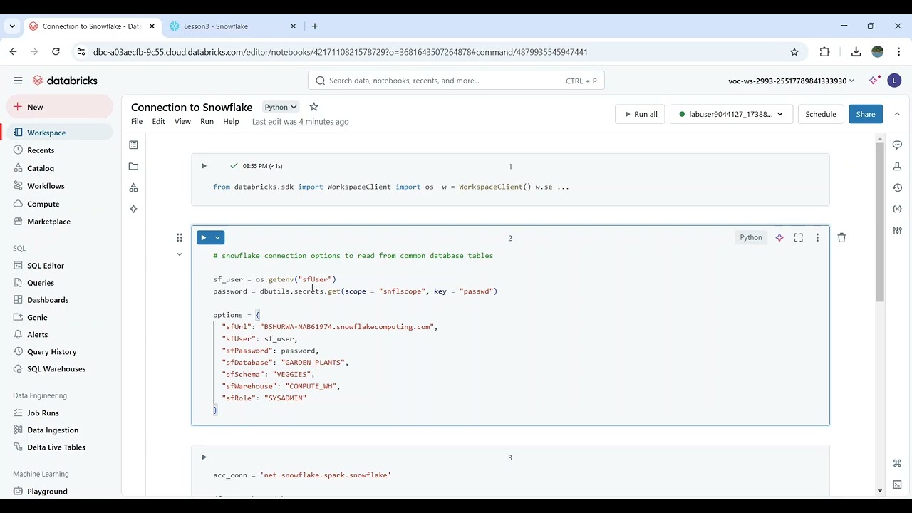The height and width of the screenshot is (513, 912).
Task: Bookmark this page in Chrome
Action: pos(794,52)
